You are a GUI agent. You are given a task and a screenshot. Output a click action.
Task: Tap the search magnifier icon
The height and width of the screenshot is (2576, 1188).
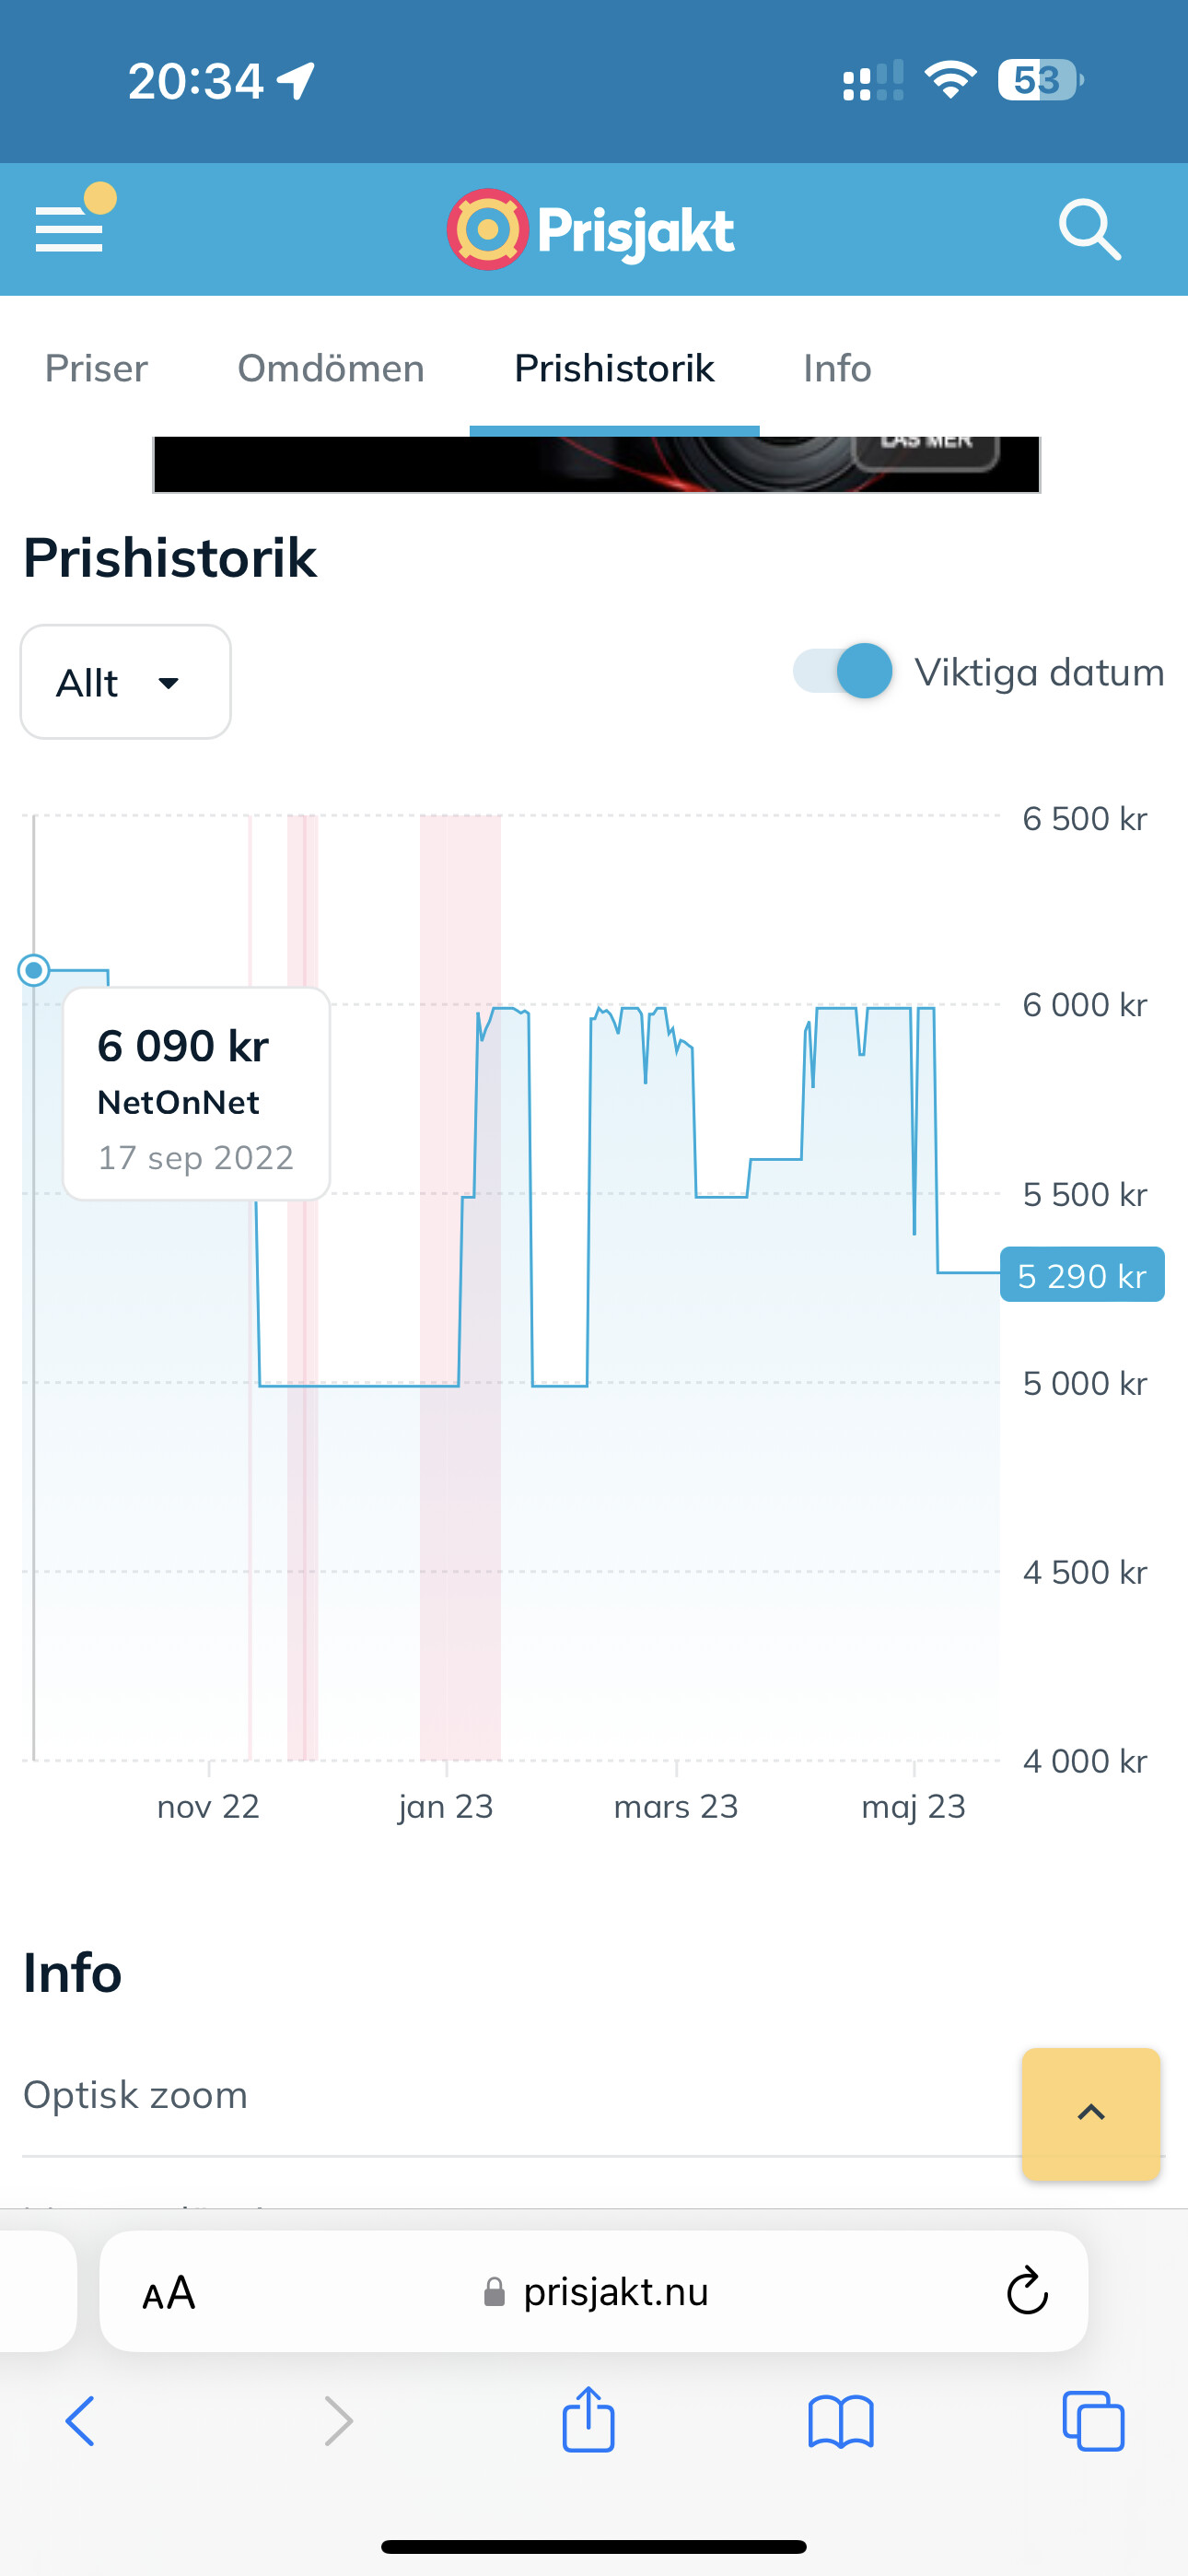[1089, 229]
